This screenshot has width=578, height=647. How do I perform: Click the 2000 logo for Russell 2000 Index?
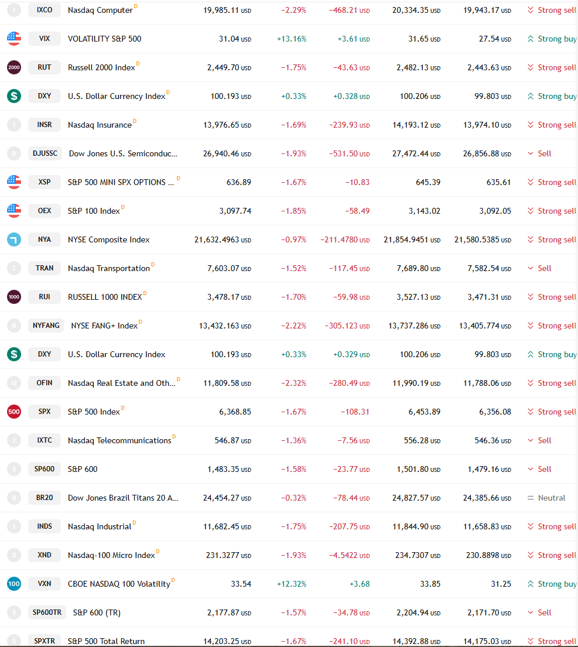14,67
